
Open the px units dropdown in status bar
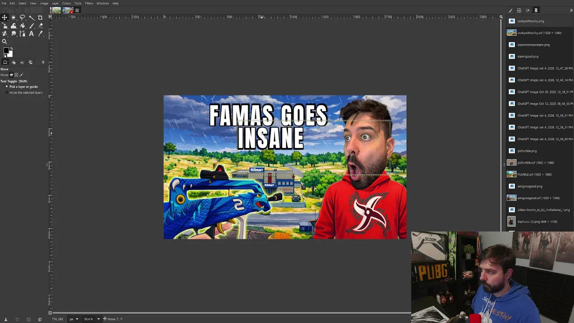[74, 319]
